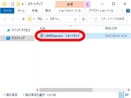Click the Desktop monitor icon
Viewport: 131px width, 98px height.
8,38
